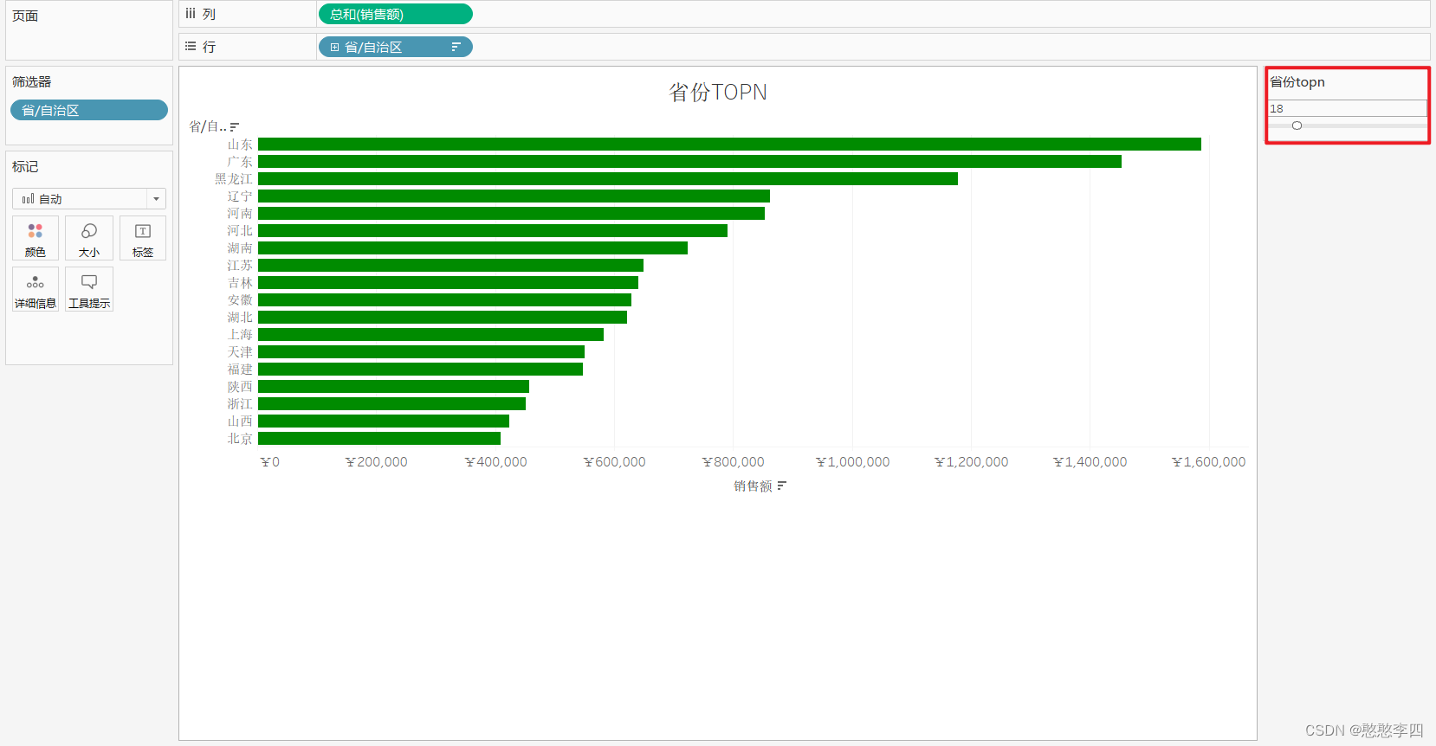Click sort icon next to 省/自.. header
1436x746 pixels.
[234, 127]
